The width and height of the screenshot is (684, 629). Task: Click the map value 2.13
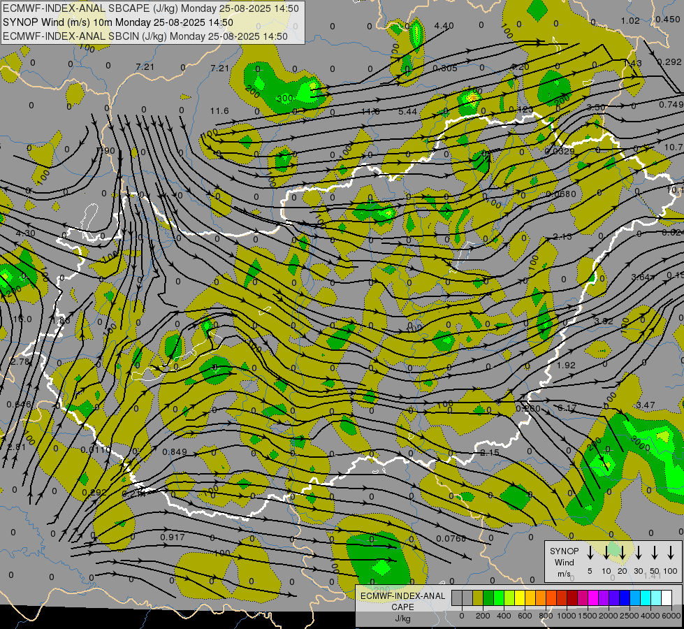point(562,237)
